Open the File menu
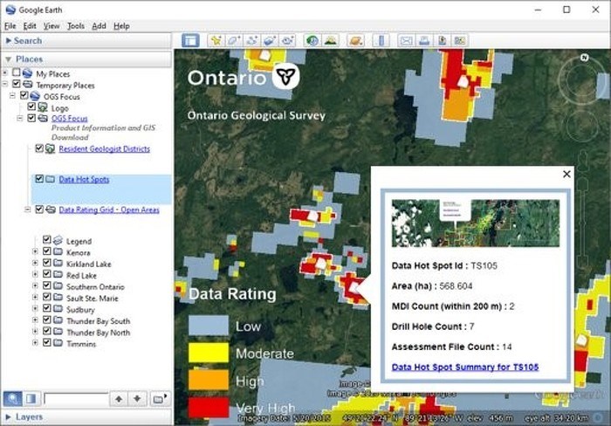The height and width of the screenshot is (426, 611). pos(10,26)
